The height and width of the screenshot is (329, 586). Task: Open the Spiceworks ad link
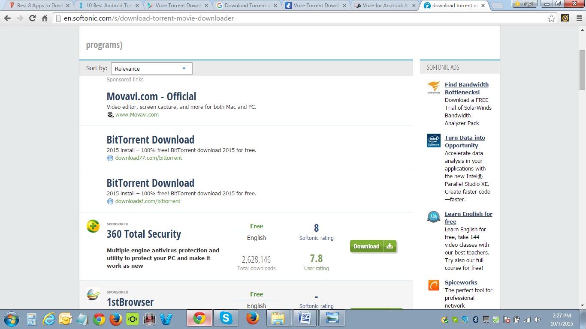(x=461, y=283)
